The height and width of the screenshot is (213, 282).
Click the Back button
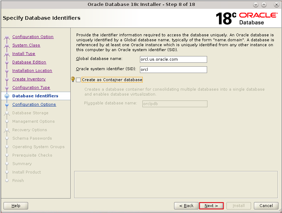[x=186, y=206]
